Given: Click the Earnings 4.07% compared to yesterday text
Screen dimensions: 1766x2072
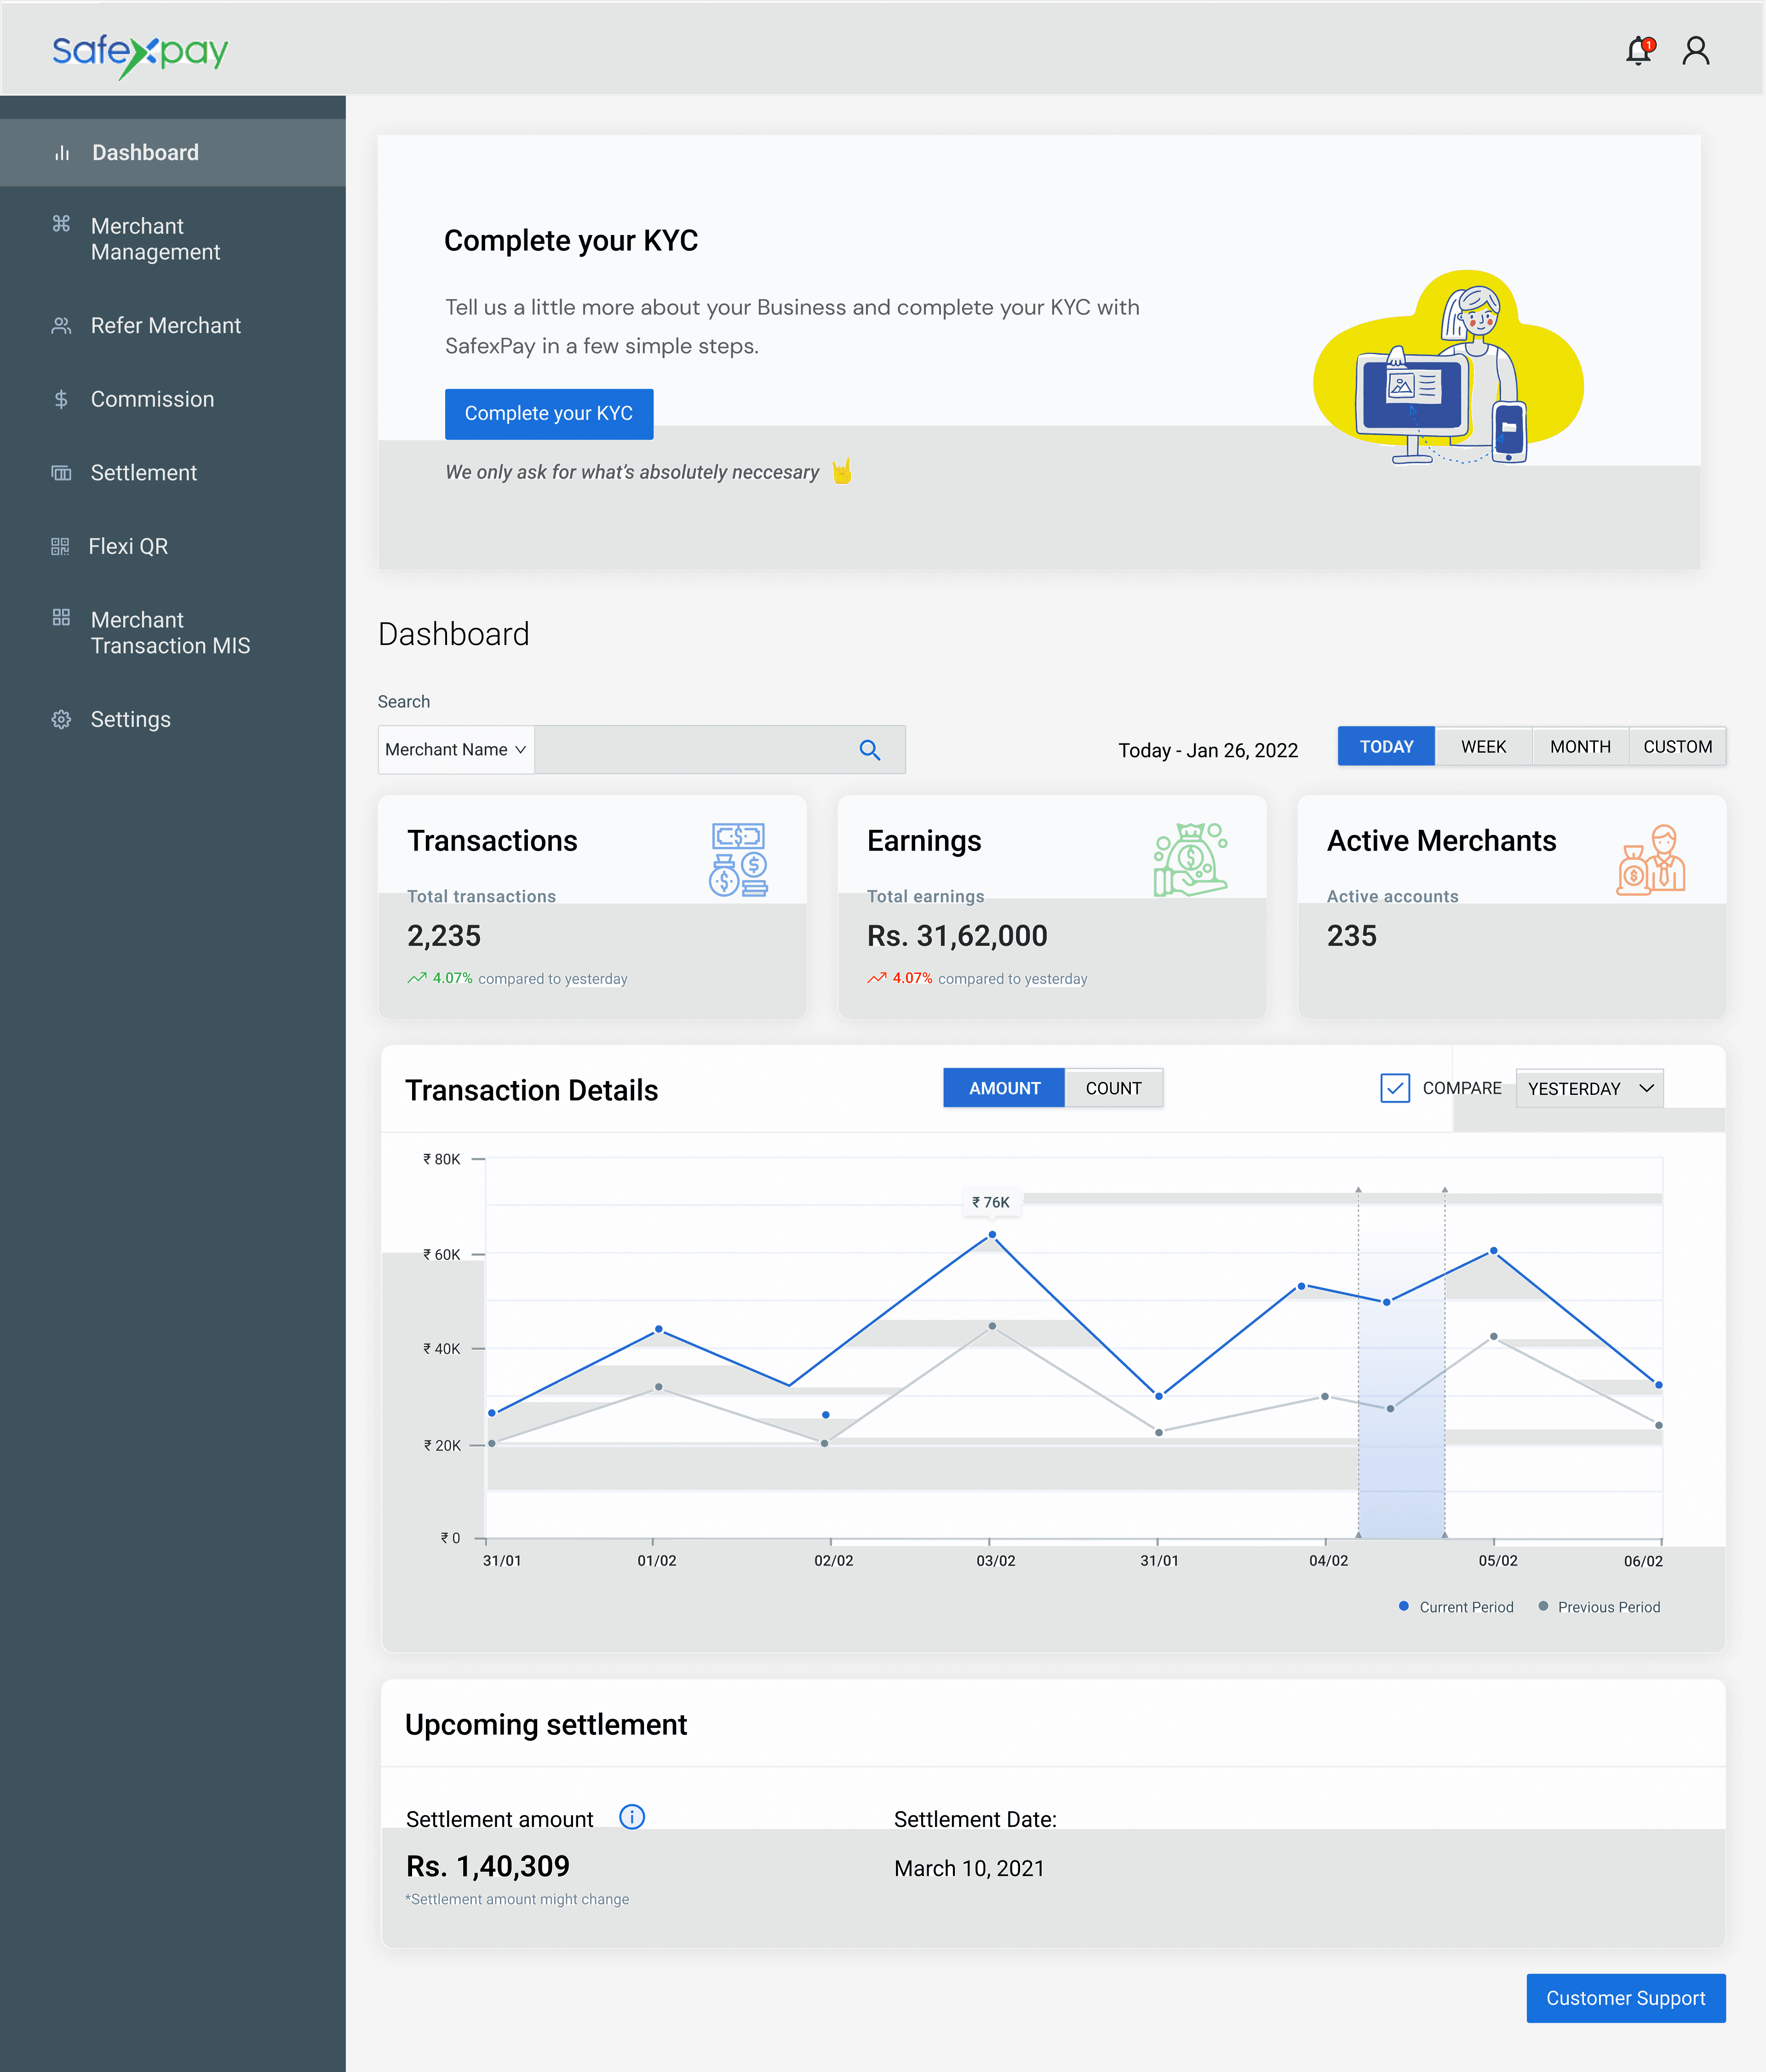Looking at the screenshot, I should pyautogui.click(x=977, y=978).
